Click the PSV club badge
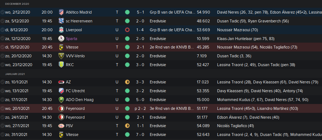Image resolution: width=322 pixels, height=140 pixels. point(61,126)
